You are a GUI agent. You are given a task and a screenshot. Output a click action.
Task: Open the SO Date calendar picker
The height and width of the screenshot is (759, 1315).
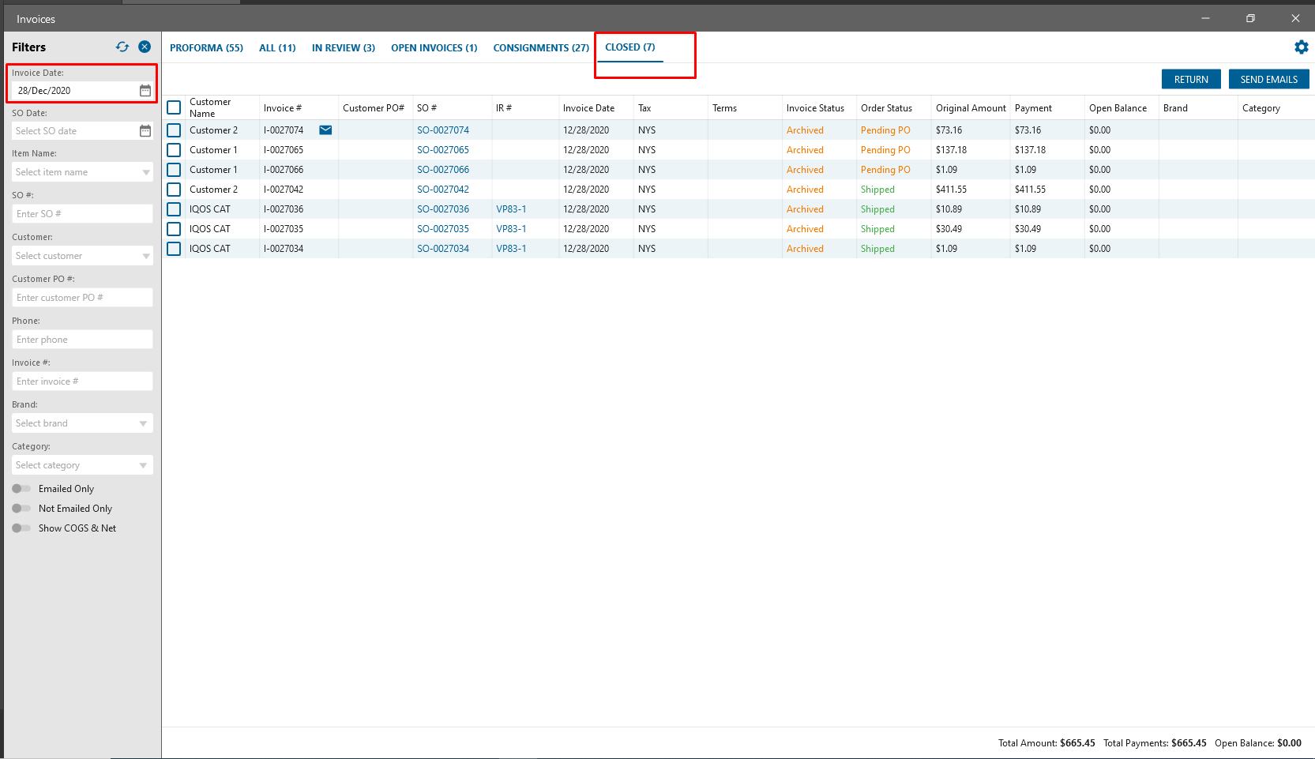click(145, 131)
